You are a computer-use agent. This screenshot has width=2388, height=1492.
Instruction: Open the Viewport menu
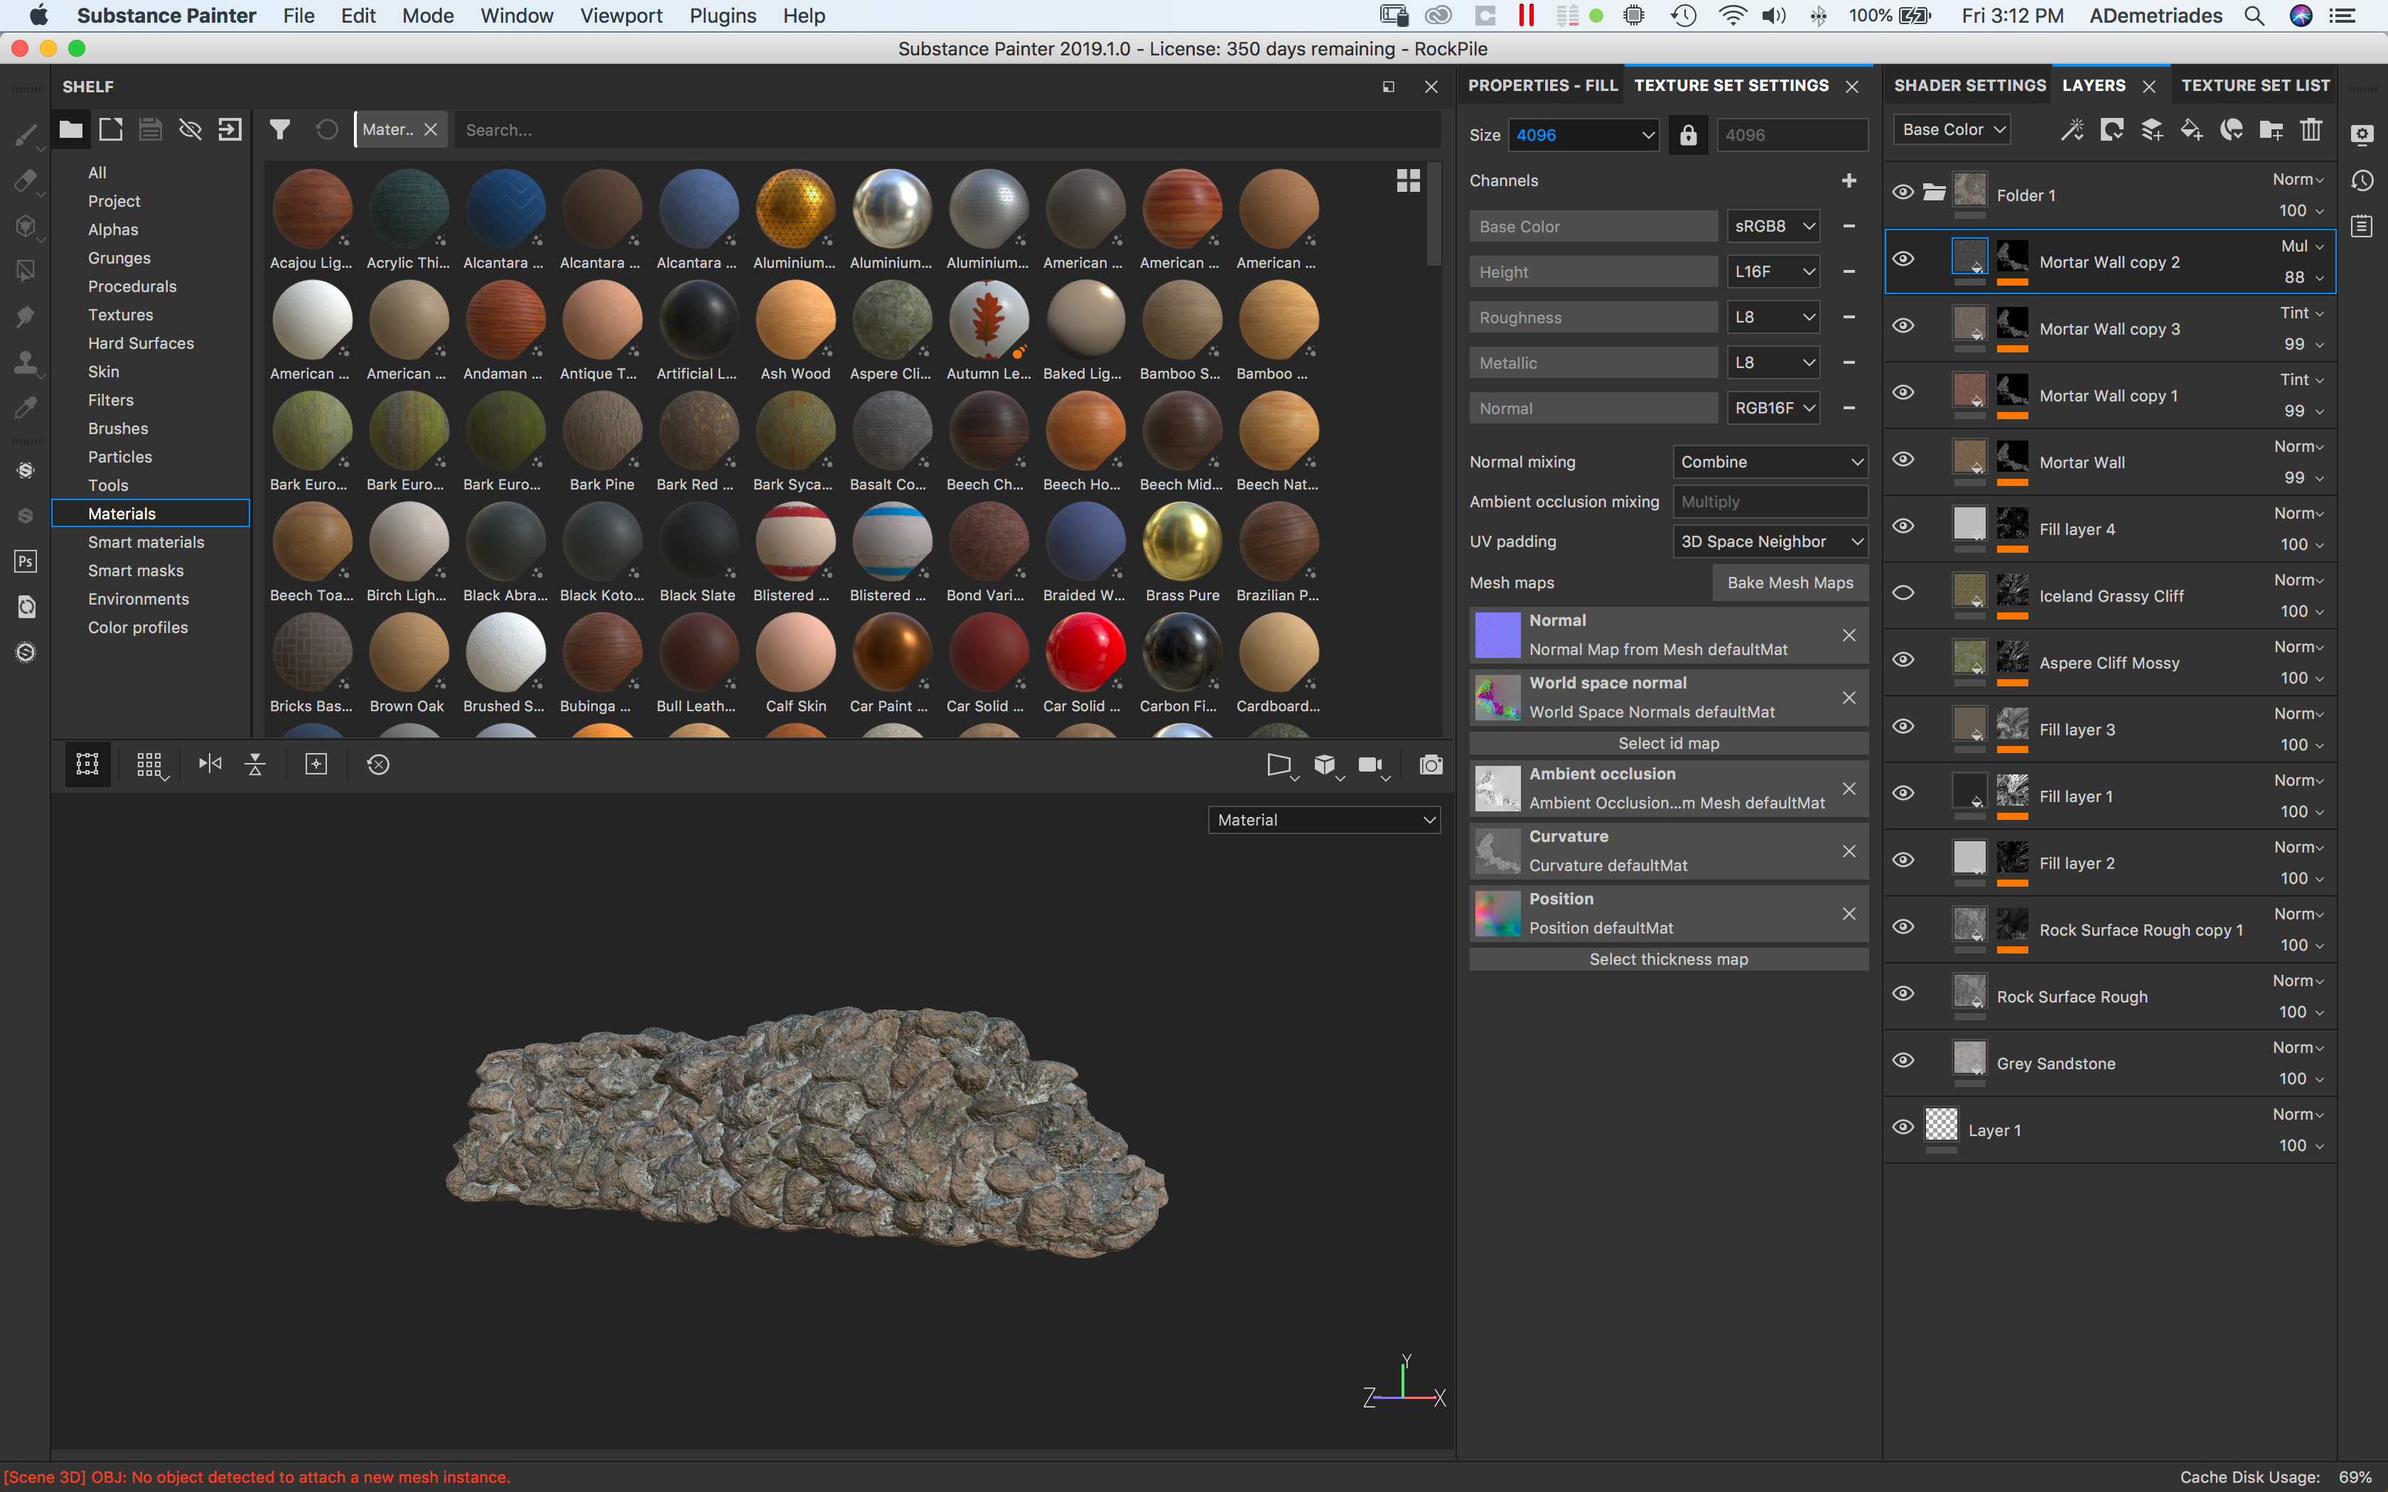tap(620, 16)
